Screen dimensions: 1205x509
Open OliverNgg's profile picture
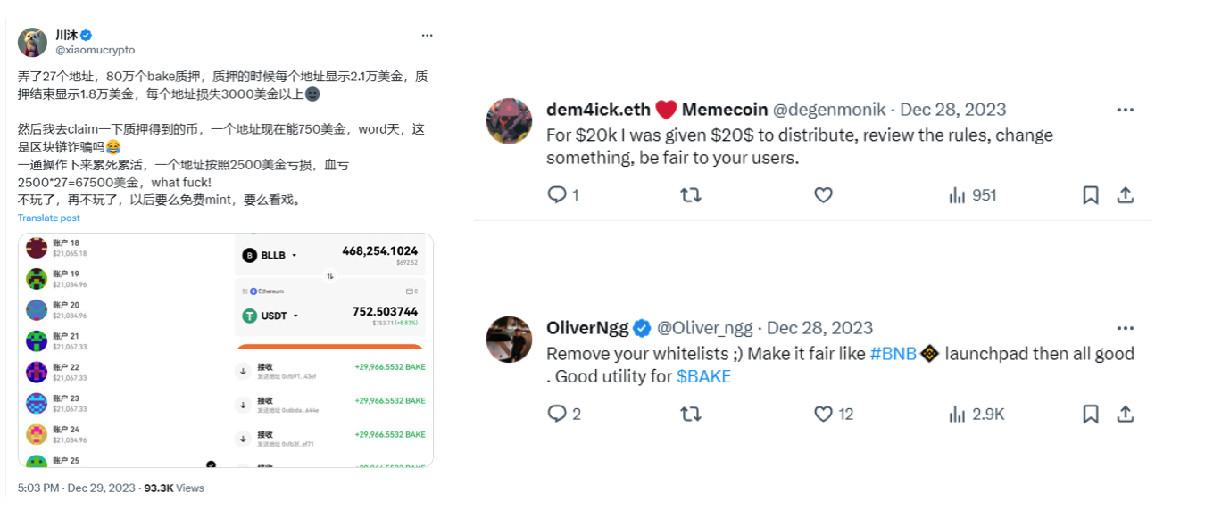tap(509, 340)
